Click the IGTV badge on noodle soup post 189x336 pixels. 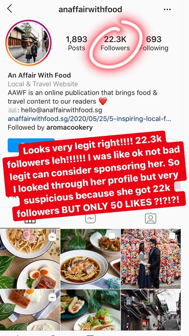point(52,237)
